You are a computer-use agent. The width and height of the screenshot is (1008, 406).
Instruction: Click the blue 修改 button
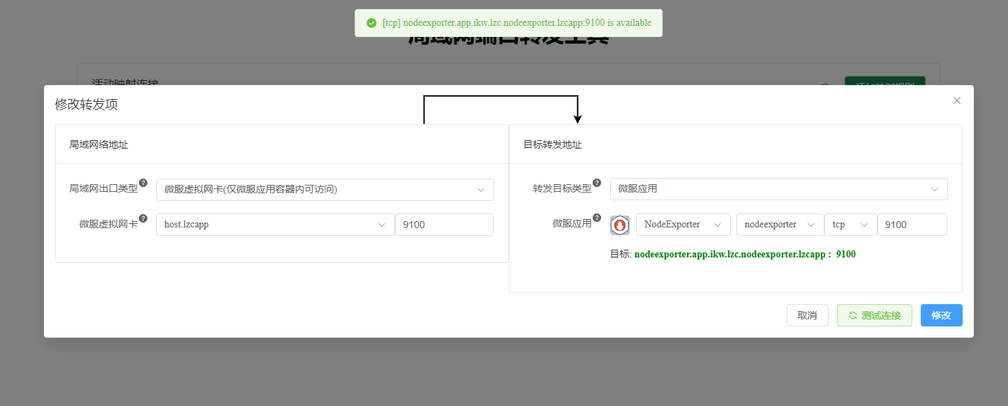[x=942, y=315]
